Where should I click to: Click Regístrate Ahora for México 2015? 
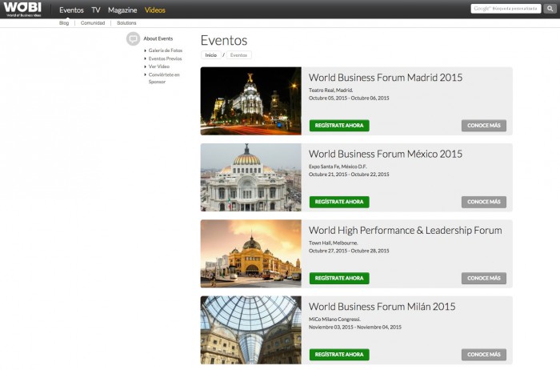[339, 202]
